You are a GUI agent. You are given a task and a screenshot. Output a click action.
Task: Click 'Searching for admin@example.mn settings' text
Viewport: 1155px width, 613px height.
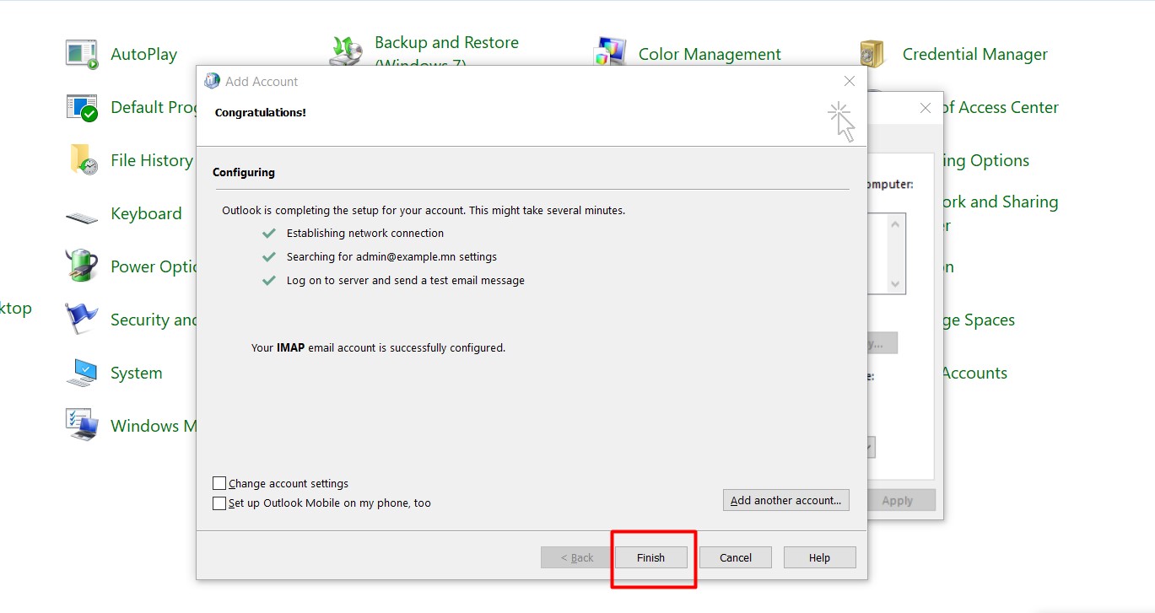coord(391,256)
